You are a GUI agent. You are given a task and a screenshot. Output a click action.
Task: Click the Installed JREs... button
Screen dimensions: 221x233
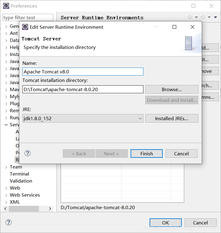172,118
